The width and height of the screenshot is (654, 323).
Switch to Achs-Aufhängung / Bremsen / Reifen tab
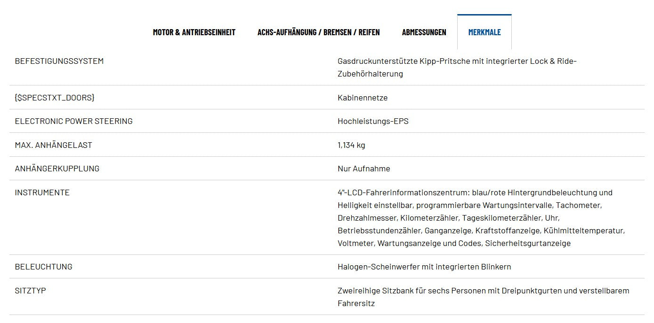(318, 32)
